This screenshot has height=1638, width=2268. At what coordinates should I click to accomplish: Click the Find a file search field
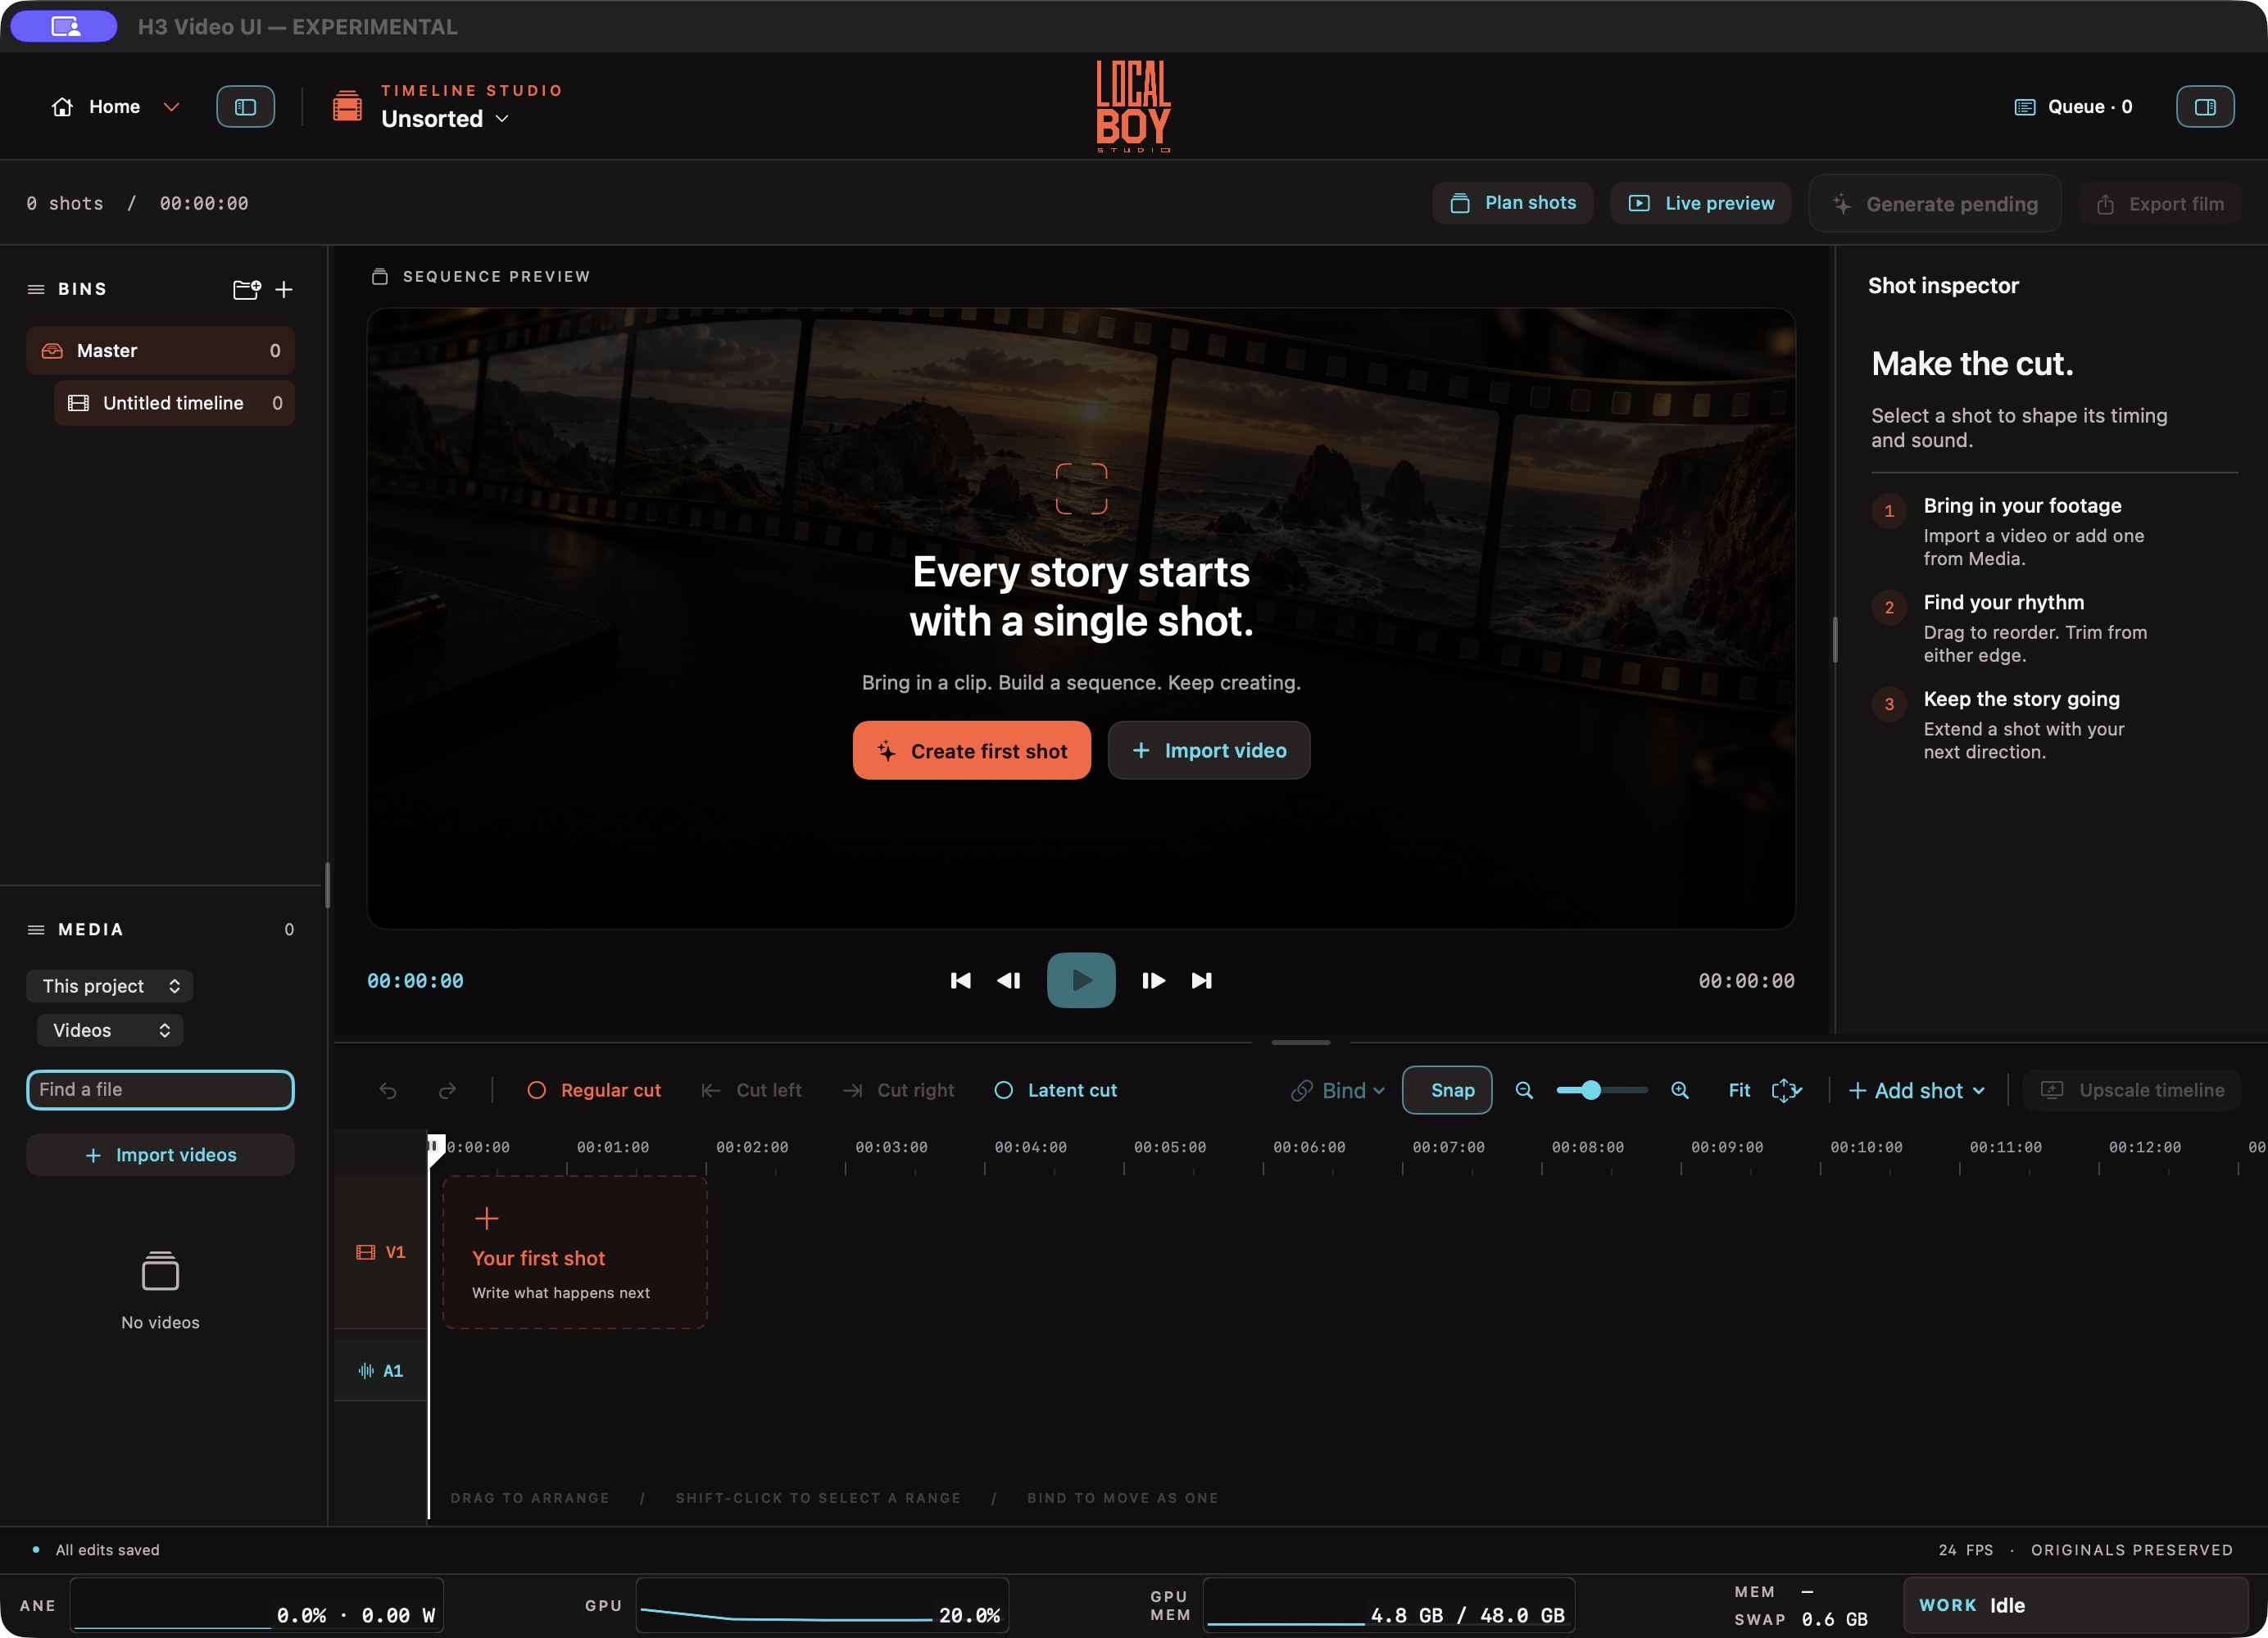pos(160,1090)
